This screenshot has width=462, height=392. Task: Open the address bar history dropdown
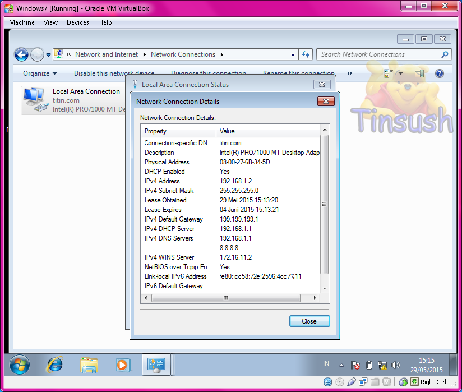pyautogui.click(x=293, y=55)
